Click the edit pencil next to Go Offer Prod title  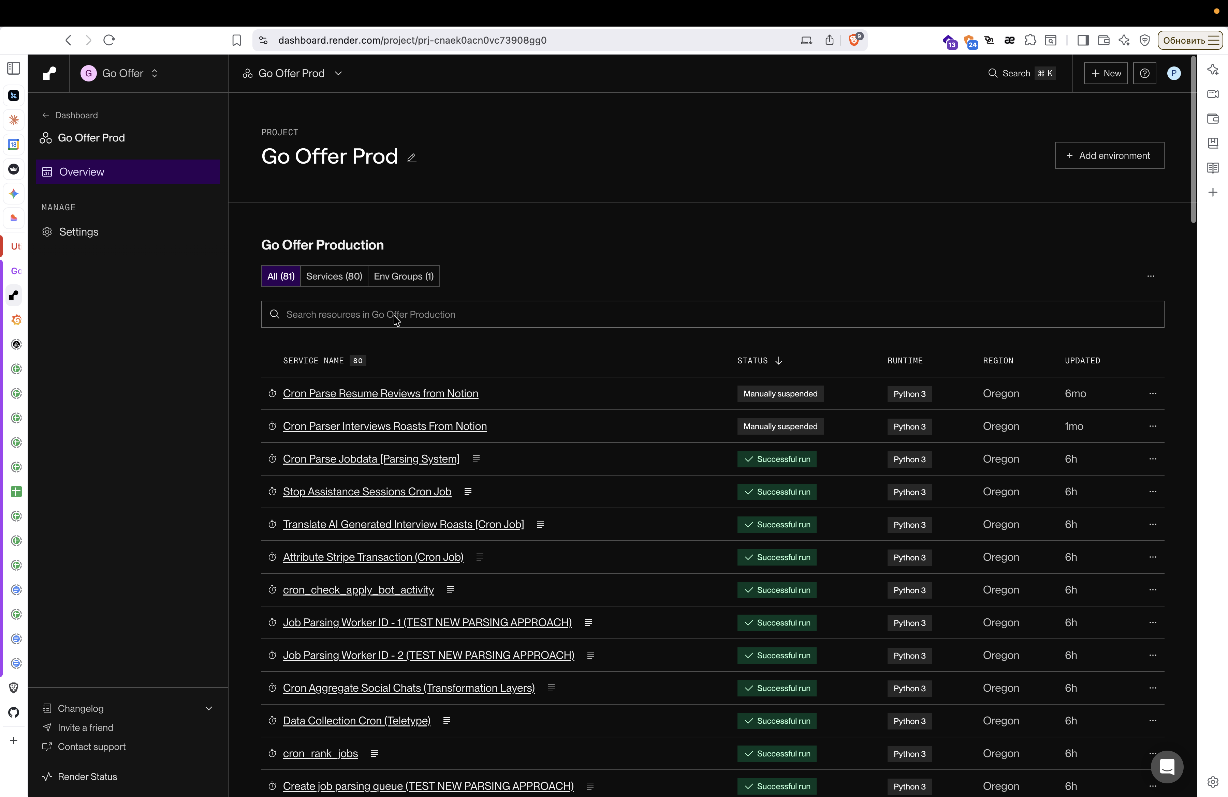click(411, 158)
